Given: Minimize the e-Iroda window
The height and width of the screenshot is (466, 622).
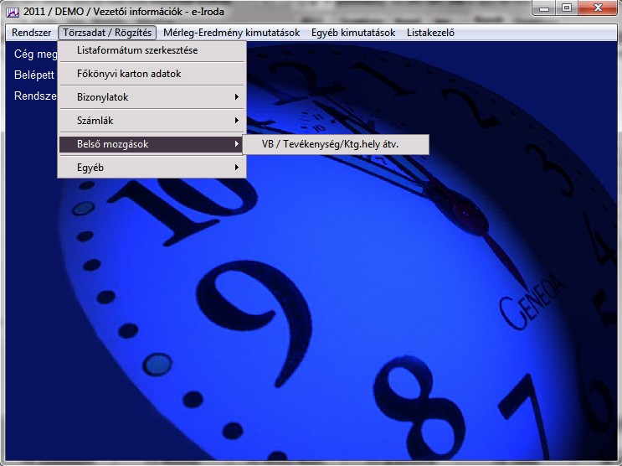Looking at the screenshot, I should (546, 8).
